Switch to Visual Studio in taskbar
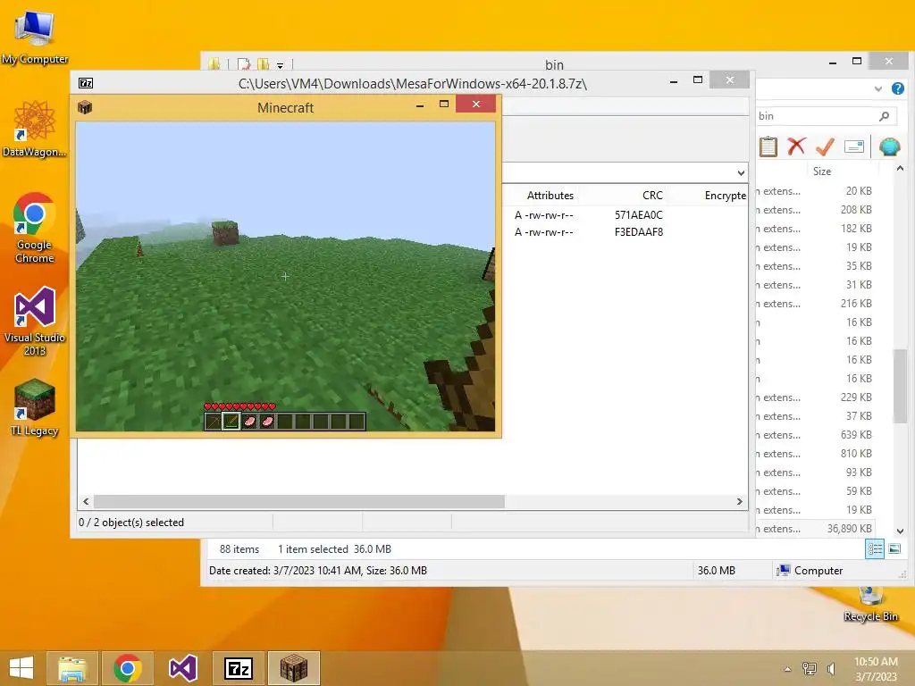915x686 pixels. tap(182, 668)
